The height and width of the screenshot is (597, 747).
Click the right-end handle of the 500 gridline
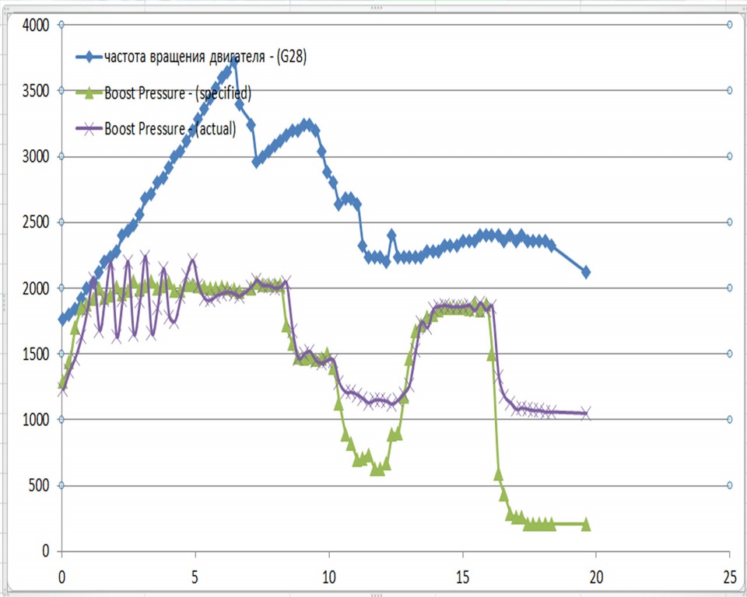[729, 485]
